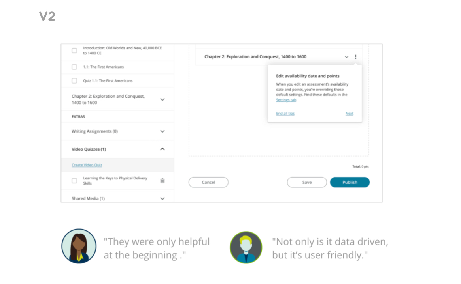
Task: Open the three-dot menu for Chapter 2
Action: 355,57
